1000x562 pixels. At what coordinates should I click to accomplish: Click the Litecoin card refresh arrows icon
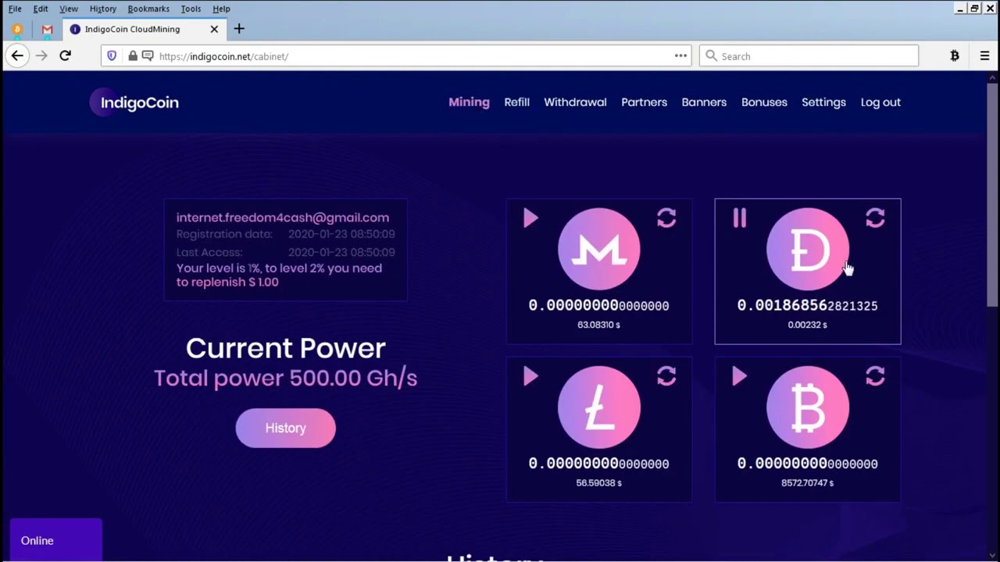666,376
